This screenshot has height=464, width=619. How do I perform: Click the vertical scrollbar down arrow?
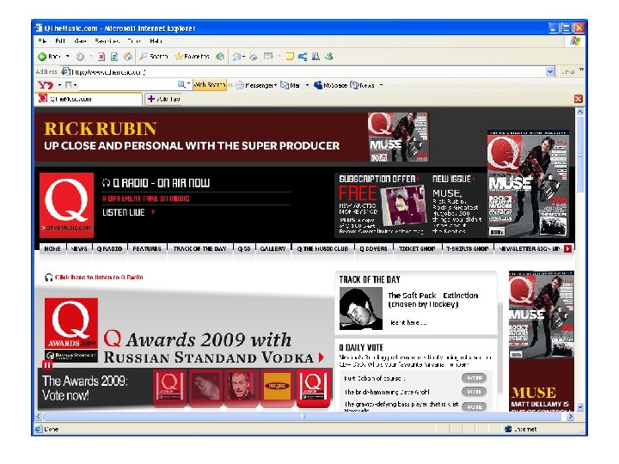coord(580,406)
